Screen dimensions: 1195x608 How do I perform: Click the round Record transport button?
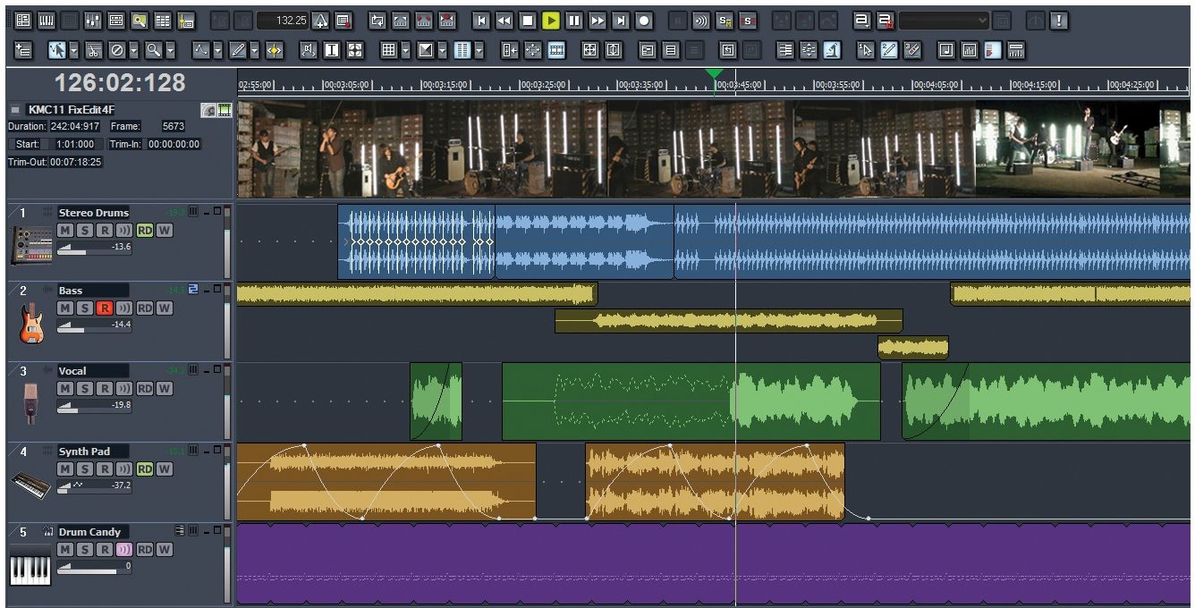pos(643,20)
